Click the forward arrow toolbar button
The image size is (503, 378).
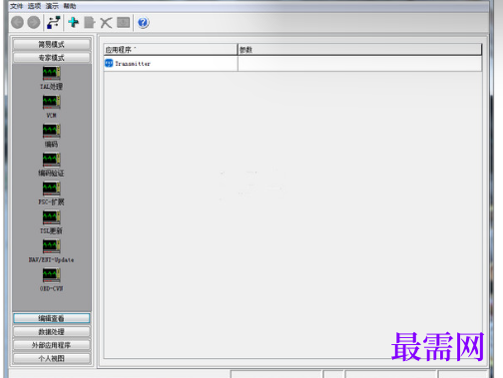point(34,23)
